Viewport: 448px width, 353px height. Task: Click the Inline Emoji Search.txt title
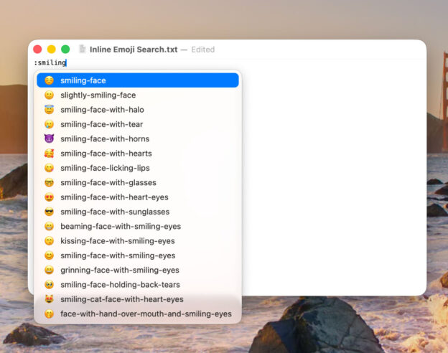coord(134,50)
